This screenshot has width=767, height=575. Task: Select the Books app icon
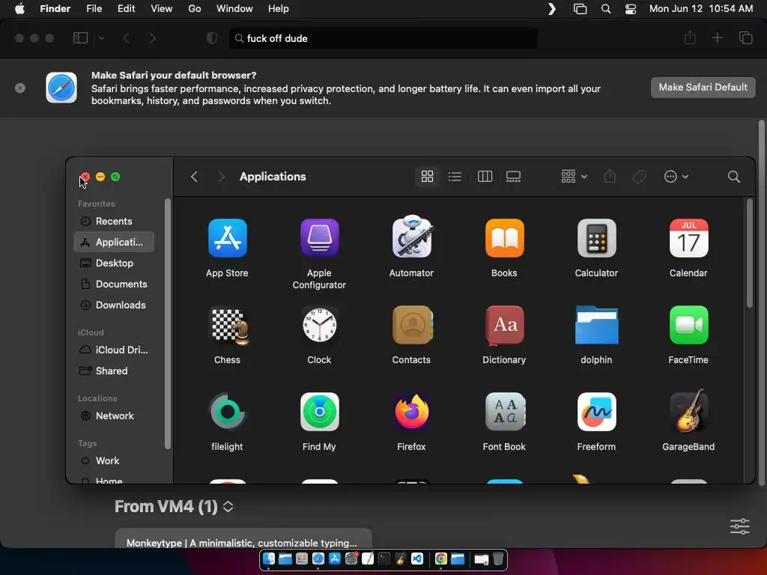[504, 238]
